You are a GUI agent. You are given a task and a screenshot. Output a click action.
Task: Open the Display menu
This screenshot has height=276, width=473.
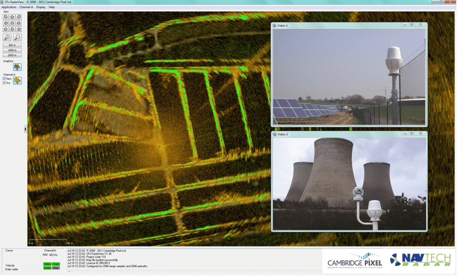41,7
